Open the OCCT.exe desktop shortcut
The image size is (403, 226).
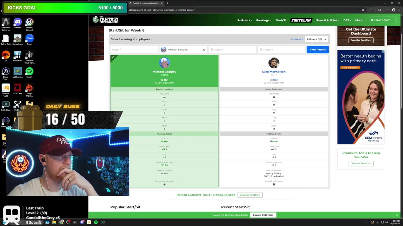18,89
